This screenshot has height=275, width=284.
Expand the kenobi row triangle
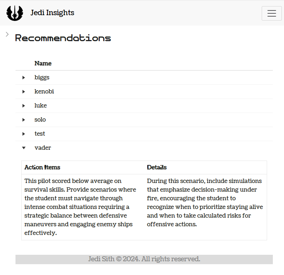pos(24,92)
